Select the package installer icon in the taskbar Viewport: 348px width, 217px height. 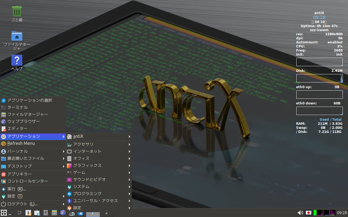[28, 213]
